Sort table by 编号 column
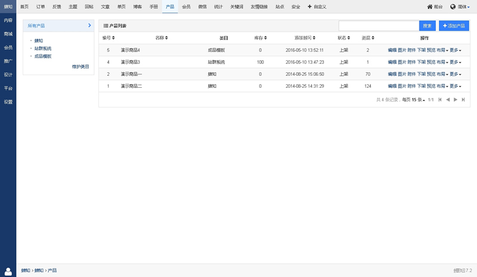Screen dimensions: 477x277 (109, 38)
